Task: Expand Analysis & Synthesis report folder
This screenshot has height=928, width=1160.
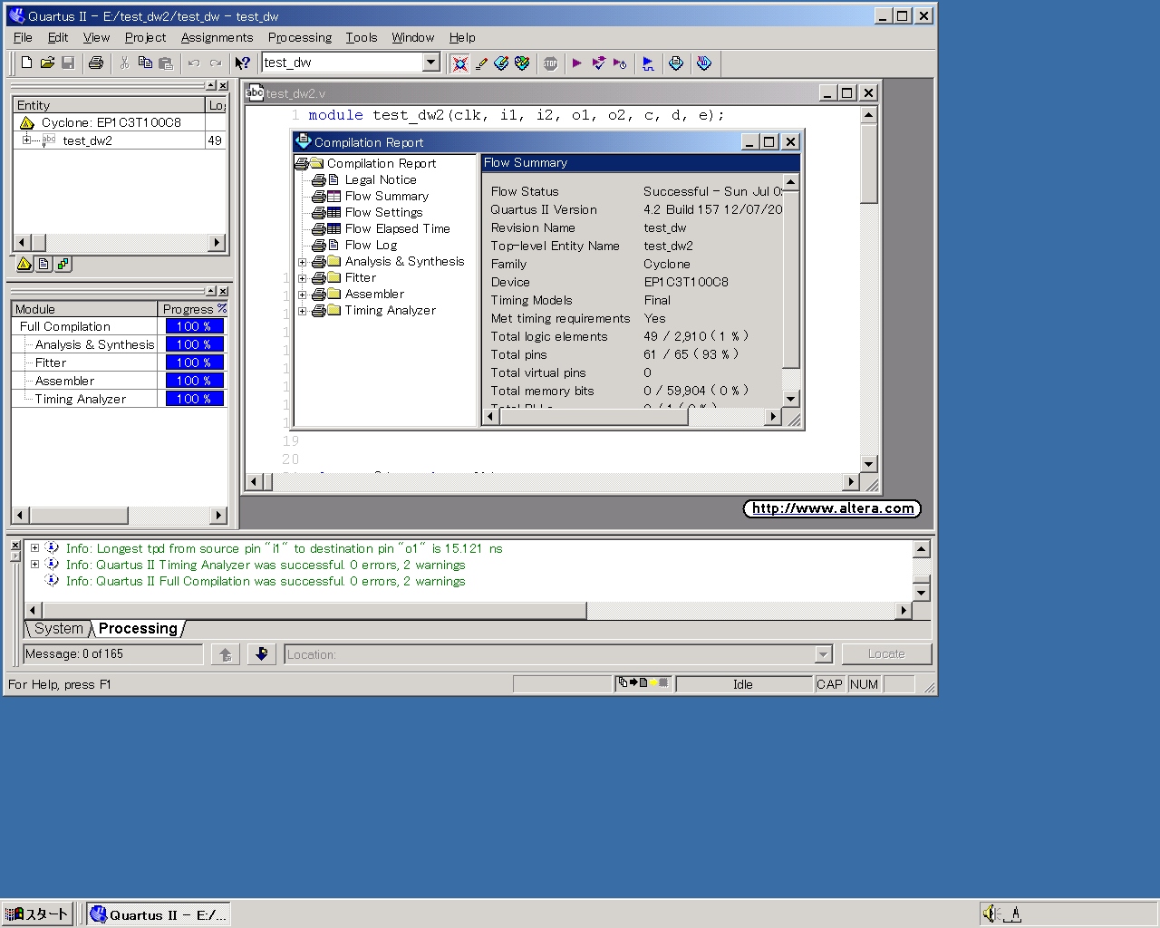Action: point(303,262)
